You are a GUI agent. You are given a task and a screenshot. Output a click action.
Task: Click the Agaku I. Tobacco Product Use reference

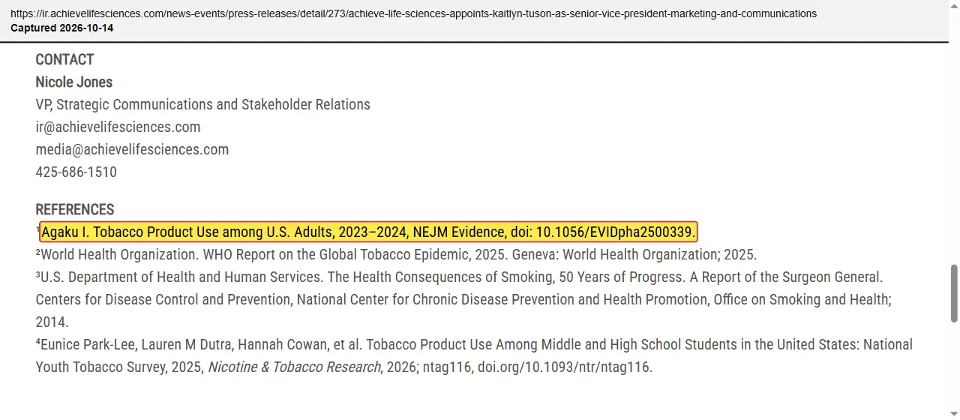tap(367, 232)
